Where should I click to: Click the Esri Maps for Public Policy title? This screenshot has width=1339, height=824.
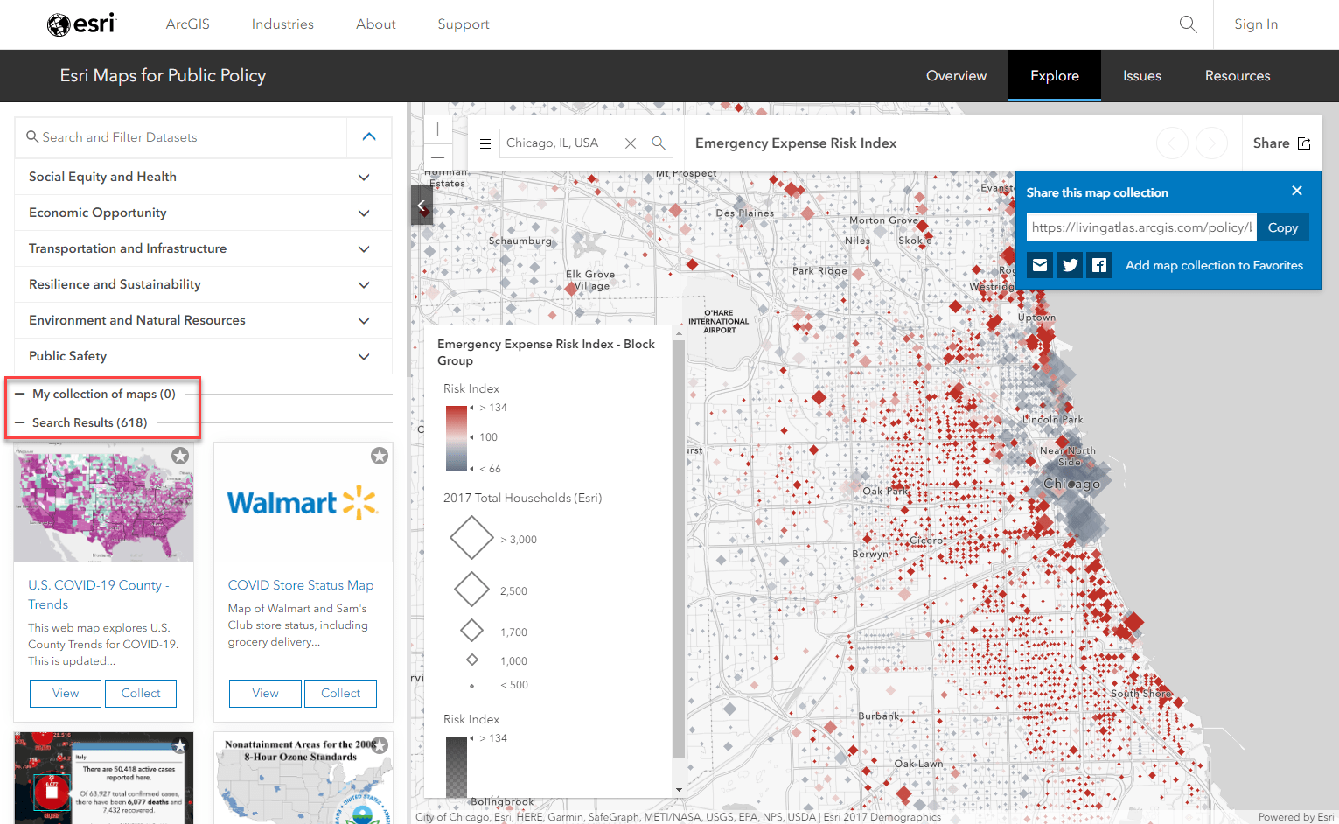(163, 76)
